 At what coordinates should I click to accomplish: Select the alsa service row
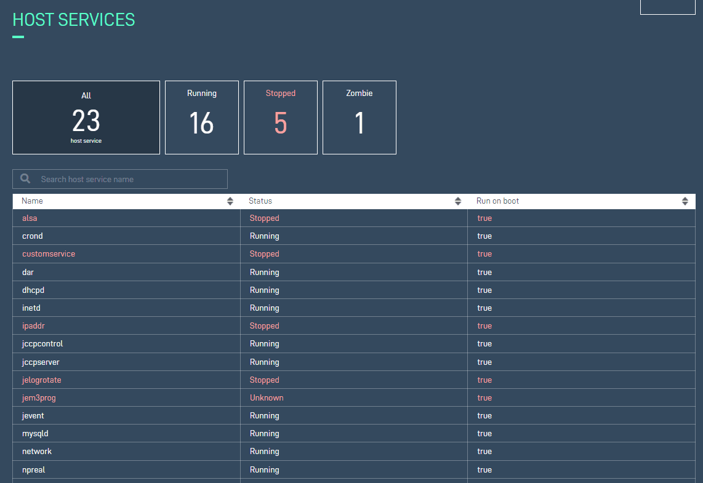click(30, 218)
